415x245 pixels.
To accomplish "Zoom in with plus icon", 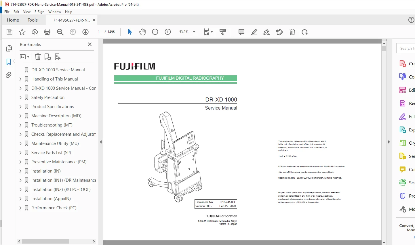I will coord(168,32).
